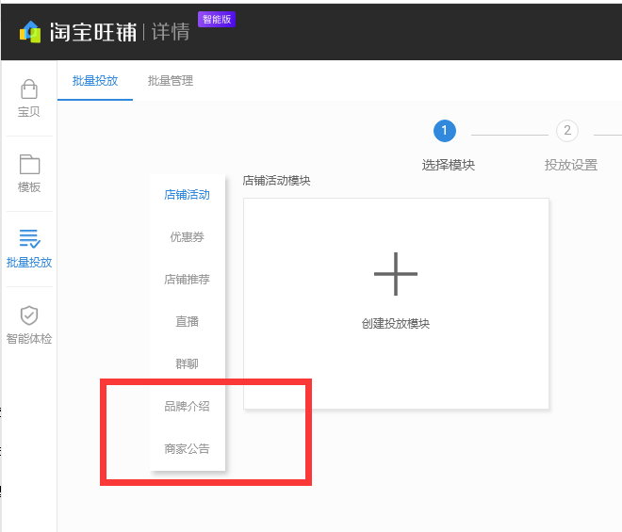The height and width of the screenshot is (532, 622).
Task: Pick the 直播 module option
Action: (187, 322)
